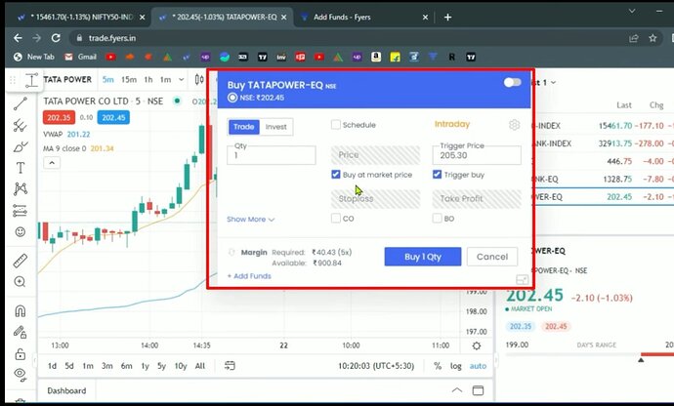Select the brush drawing tool
This screenshot has width=674, height=406.
21,146
